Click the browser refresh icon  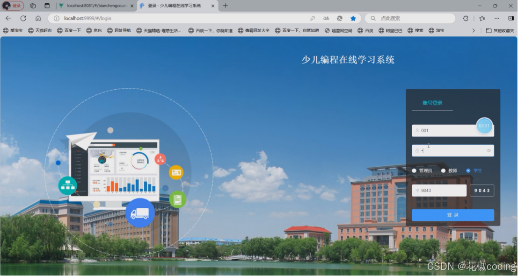(x=23, y=18)
